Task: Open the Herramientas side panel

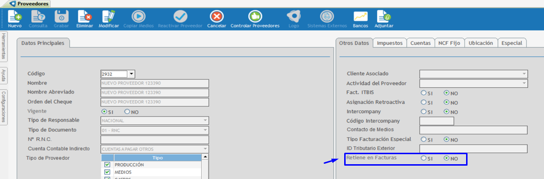Action: (x=3, y=47)
